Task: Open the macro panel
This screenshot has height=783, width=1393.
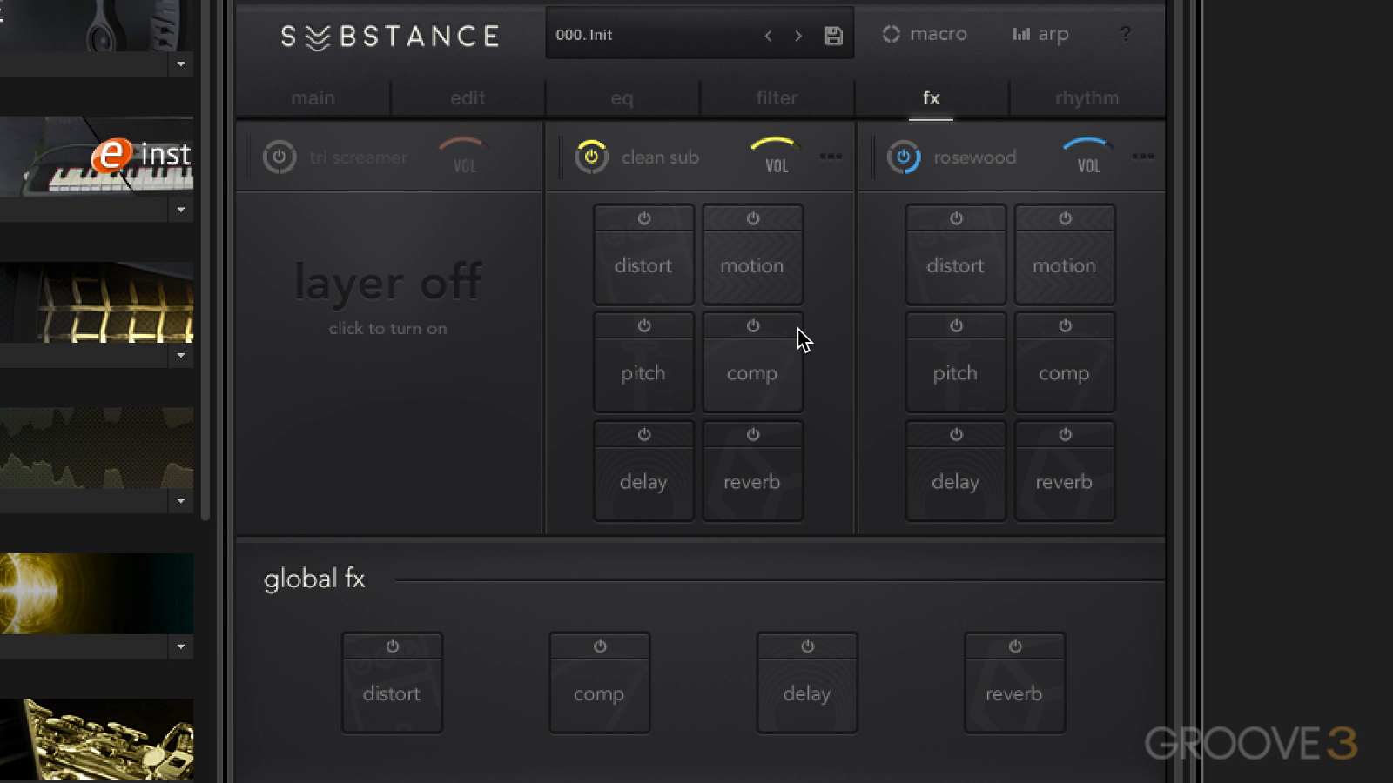Action: coord(925,35)
